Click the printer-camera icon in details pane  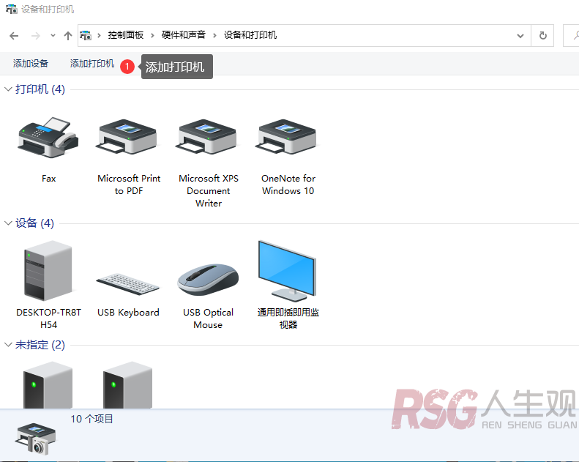(x=36, y=439)
